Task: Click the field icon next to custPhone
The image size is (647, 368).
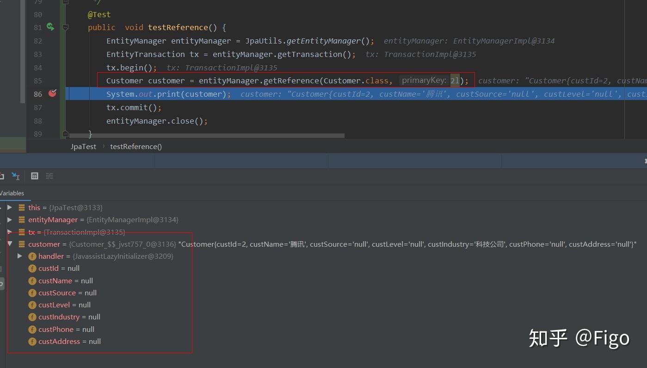Action: click(32, 329)
